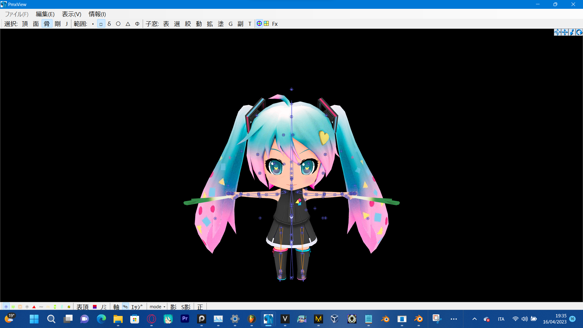The width and height of the screenshot is (583, 328).
Task: Open the 編集(E) menu
Action: tap(45, 14)
